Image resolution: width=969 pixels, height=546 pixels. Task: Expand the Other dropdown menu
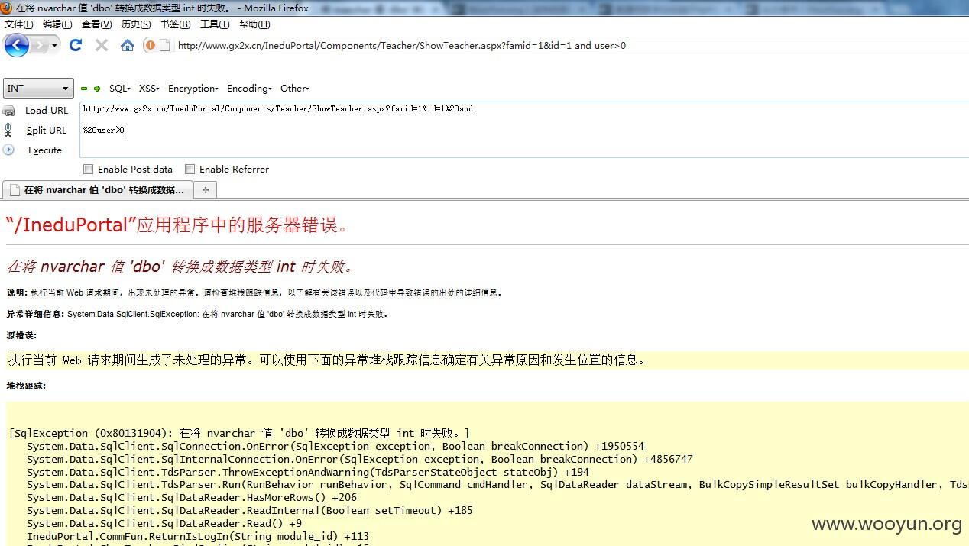pos(295,89)
